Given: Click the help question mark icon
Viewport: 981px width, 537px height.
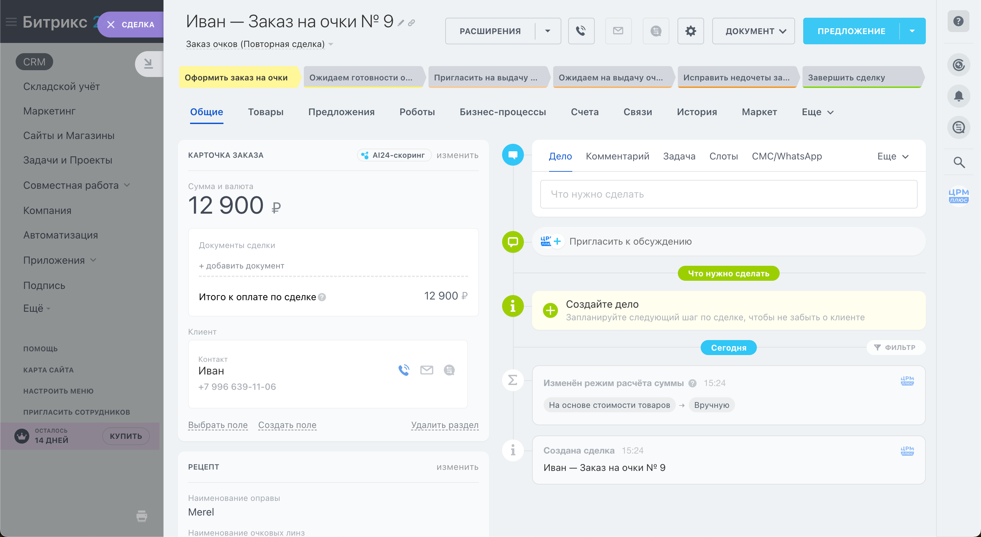Looking at the screenshot, I should pos(958,21).
